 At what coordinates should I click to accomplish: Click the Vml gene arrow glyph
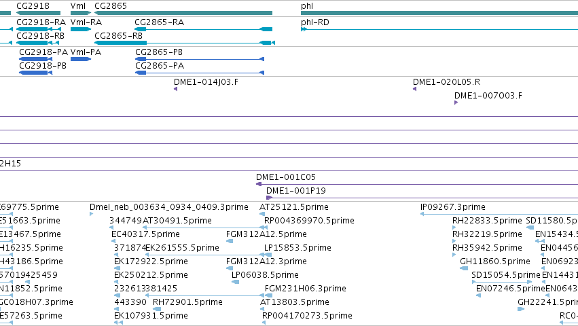pyautogui.click(x=81, y=14)
